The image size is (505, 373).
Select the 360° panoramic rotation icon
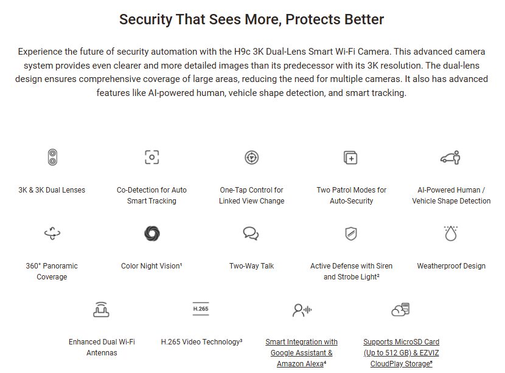pos(52,233)
